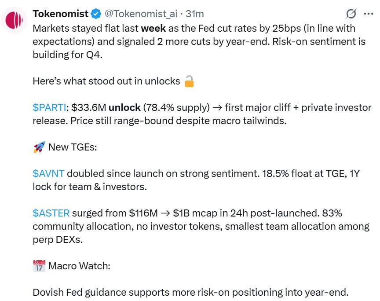Click the calendar emoji beside Macro Watch
This screenshot has width=380, height=301.
coord(39,266)
